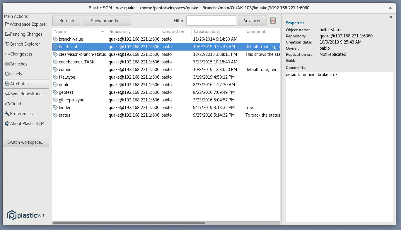Select the geoloc attribute row
The height and width of the screenshot is (230, 401).
coord(66,84)
